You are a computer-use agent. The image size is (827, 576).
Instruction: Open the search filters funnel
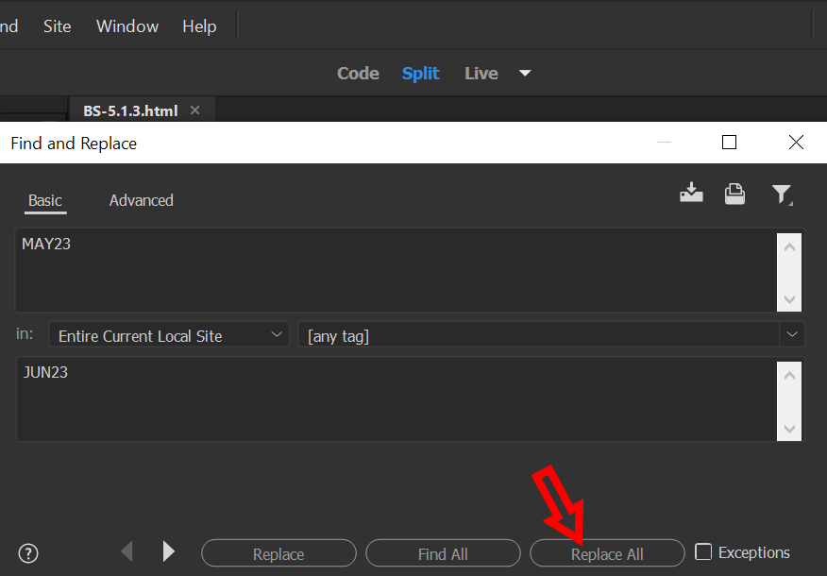pyautogui.click(x=783, y=194)
